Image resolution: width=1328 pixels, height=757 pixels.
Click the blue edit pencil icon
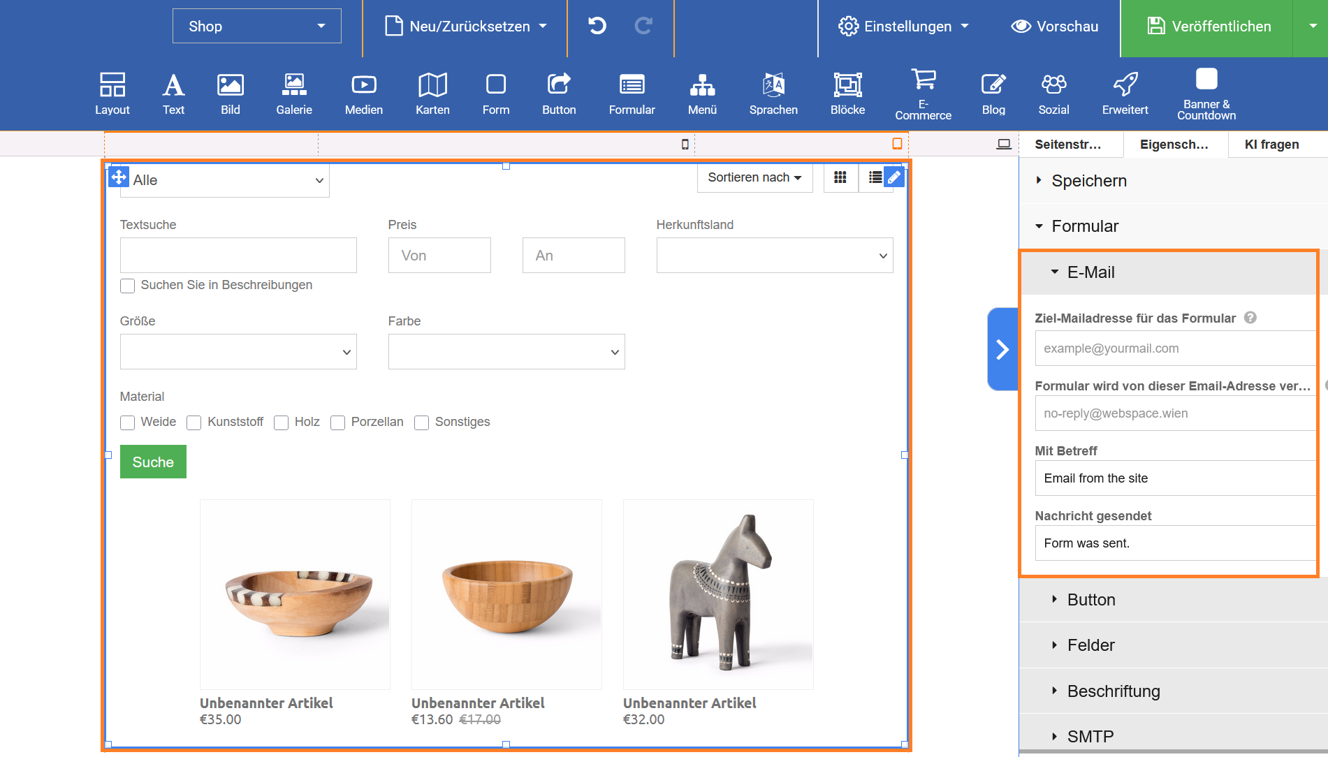pos(894,177)
